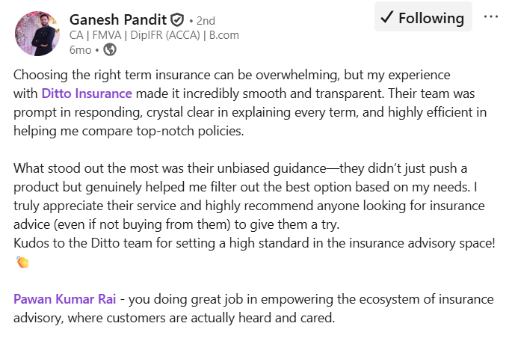515x344 pixels.
Task: Click the "6mo" post timestamp
Action: coord(79,50)
